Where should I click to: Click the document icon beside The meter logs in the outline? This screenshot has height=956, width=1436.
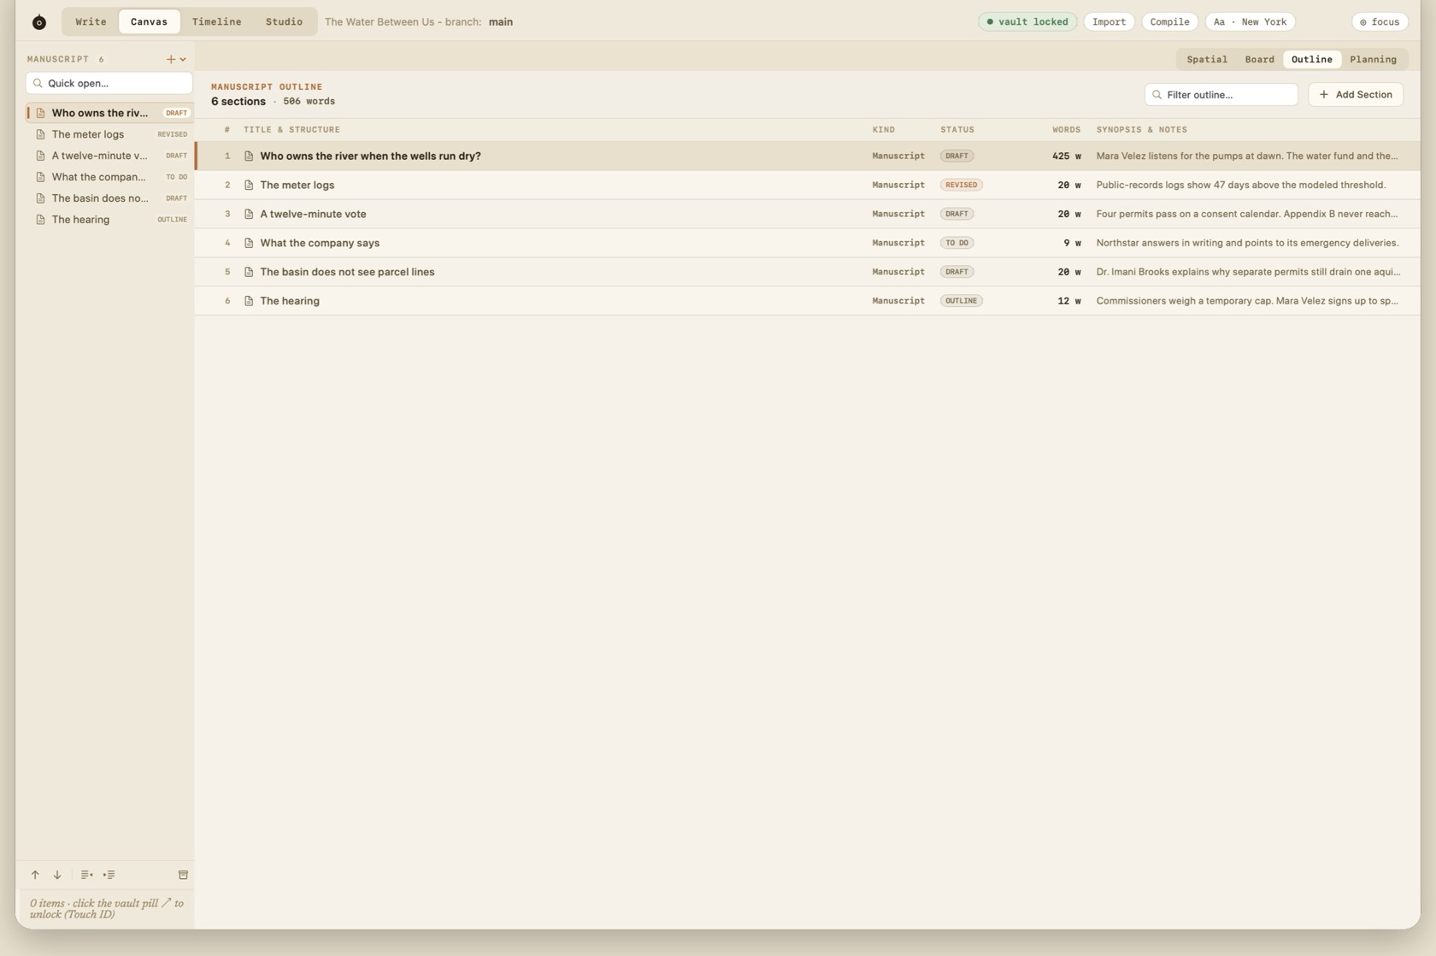coord(249,185)
